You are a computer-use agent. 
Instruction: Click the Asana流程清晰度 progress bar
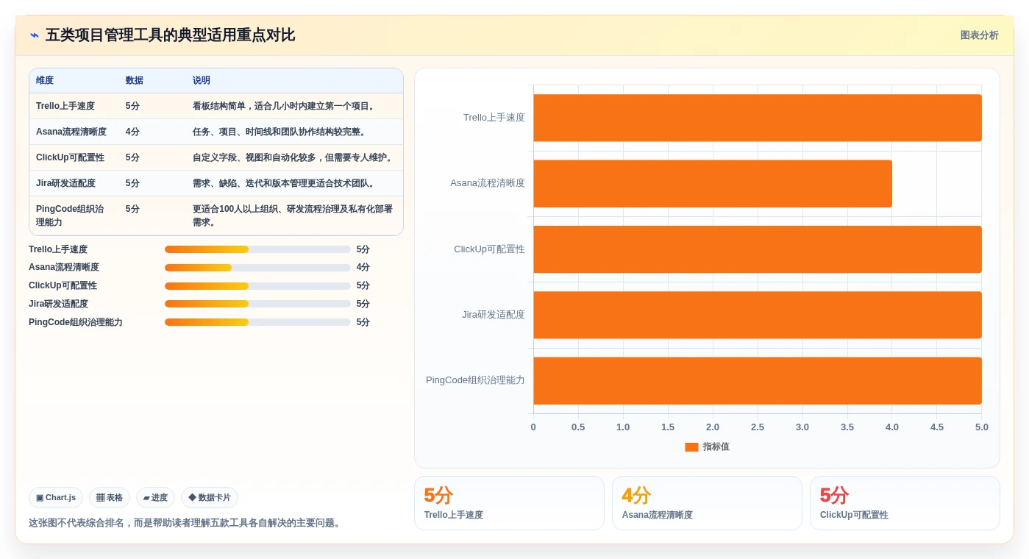[x=257, y=268]
